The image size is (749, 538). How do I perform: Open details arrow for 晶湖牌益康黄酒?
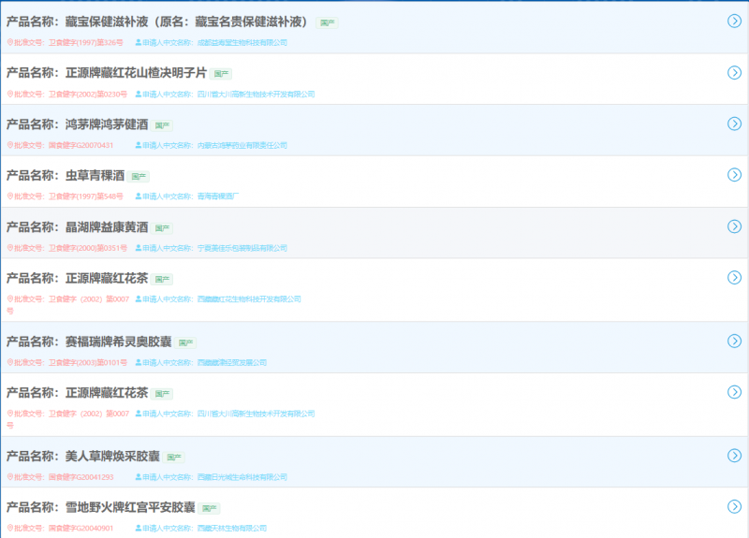point(734,226)
